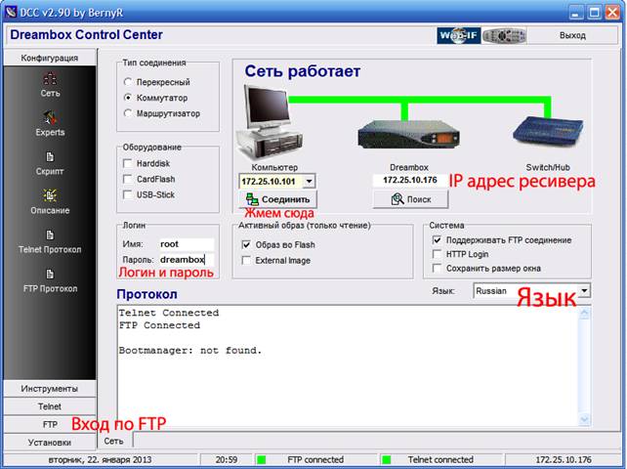
Task: Enable the HTTP Login checkbox
Action: pos(438,254)
